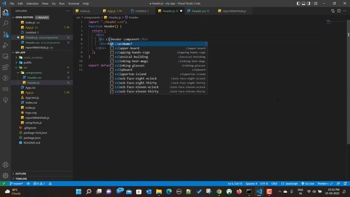Select the clock-face-eight-oclock suggestion
350x197 pixels.
point(159,78)
